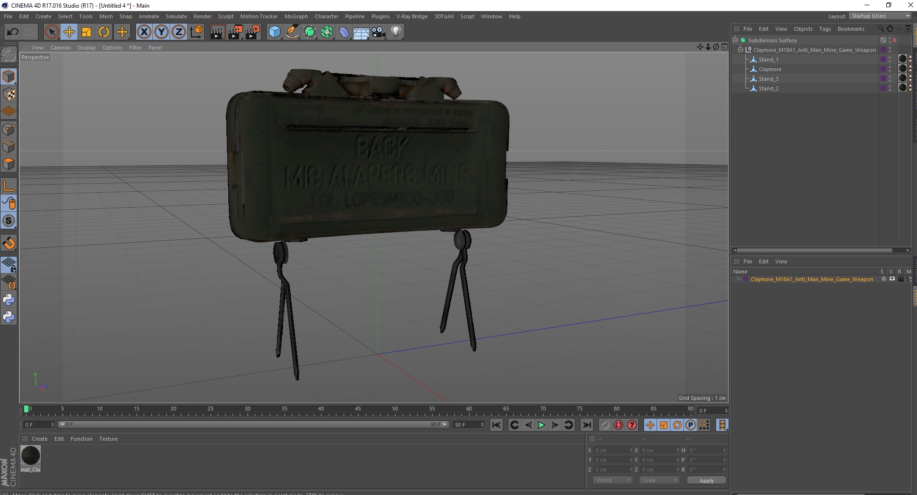Toggle X axis lock
This screenshot has width=917, height=495.
144,32
